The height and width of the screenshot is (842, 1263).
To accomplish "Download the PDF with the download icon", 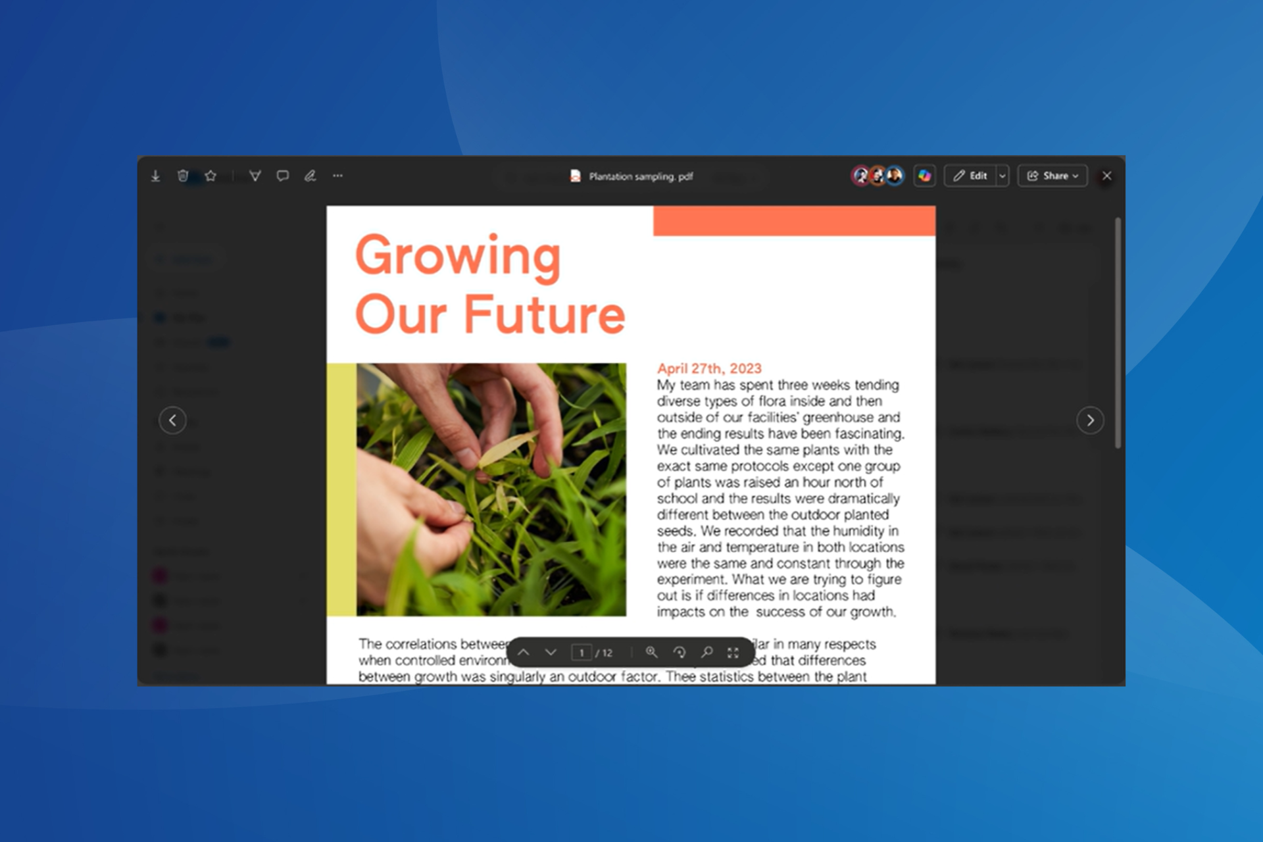I will click(155, 176).
